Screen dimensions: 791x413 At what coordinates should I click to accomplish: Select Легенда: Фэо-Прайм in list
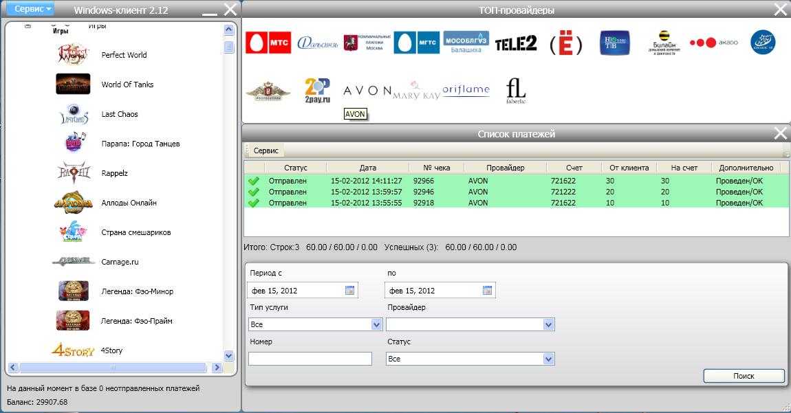137,321
